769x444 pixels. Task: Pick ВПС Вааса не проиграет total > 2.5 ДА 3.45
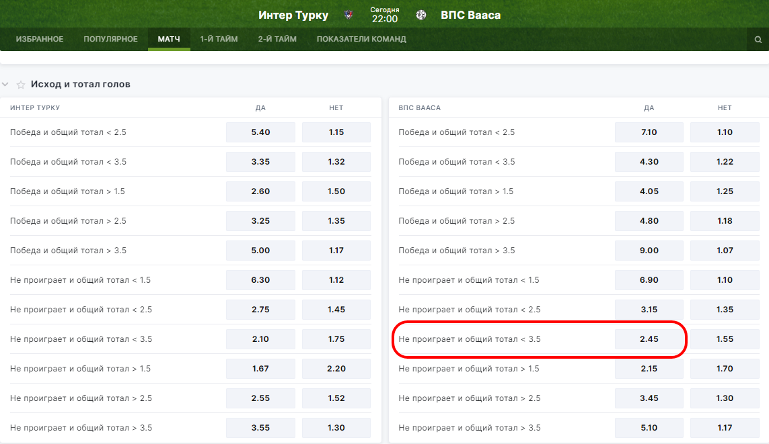click(x=649, y=398)
